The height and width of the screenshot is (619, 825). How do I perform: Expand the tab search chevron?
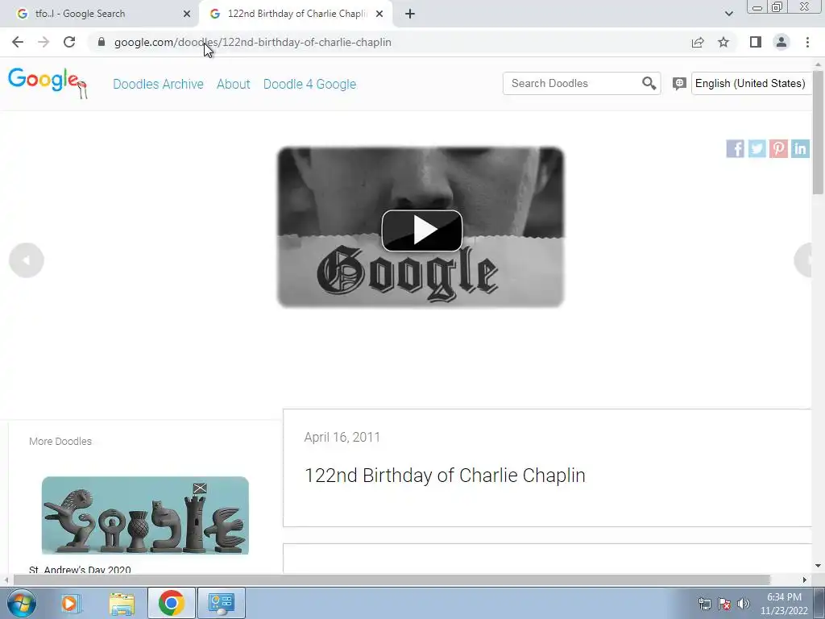(x=728, y=14)
